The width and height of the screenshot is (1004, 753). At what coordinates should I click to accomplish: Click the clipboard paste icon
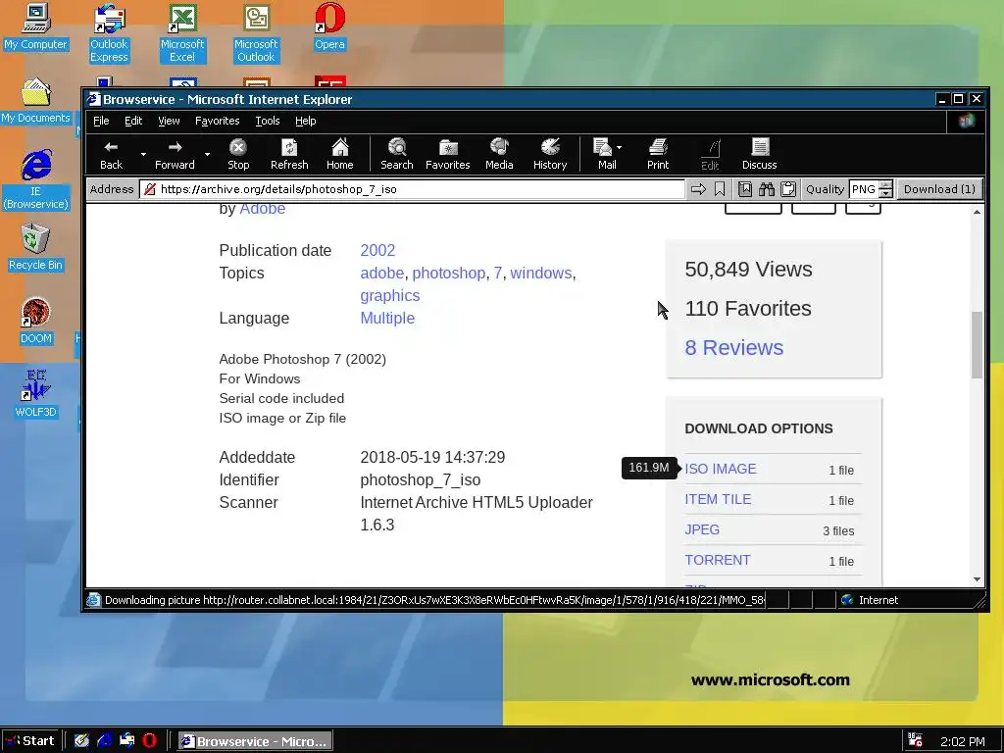click(x=788, y=189)
